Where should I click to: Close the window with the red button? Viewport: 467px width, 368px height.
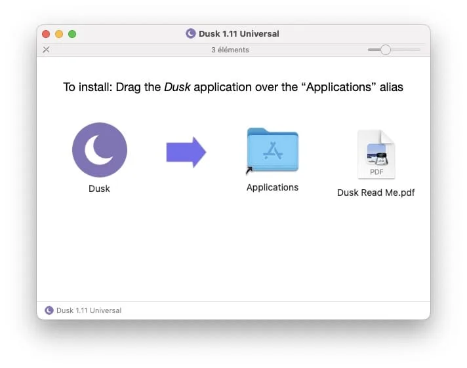[x=46, y=34]
